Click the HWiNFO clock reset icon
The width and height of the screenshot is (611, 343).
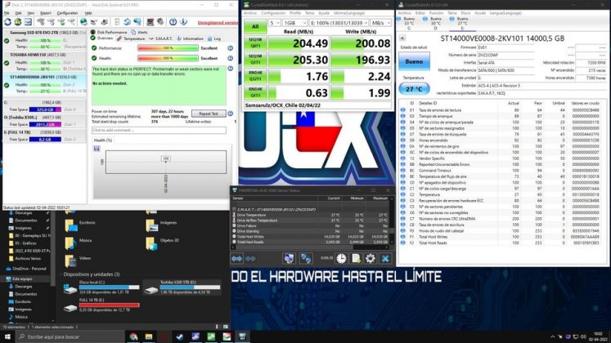(x=341, y=258)
